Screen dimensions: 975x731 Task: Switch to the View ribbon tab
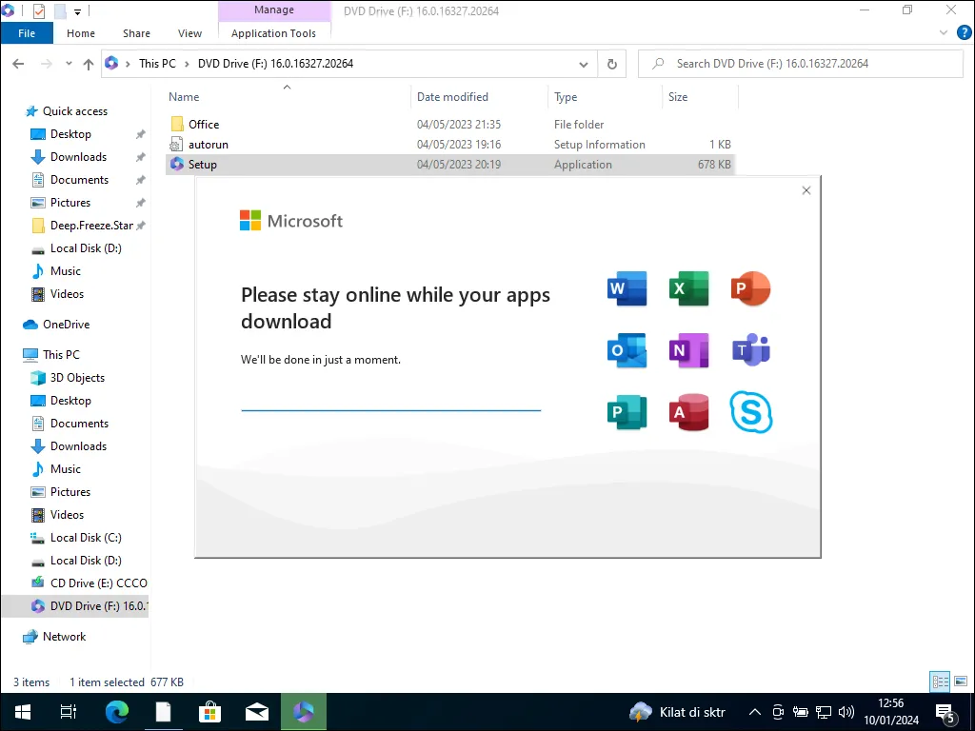(x=189, y=32)
